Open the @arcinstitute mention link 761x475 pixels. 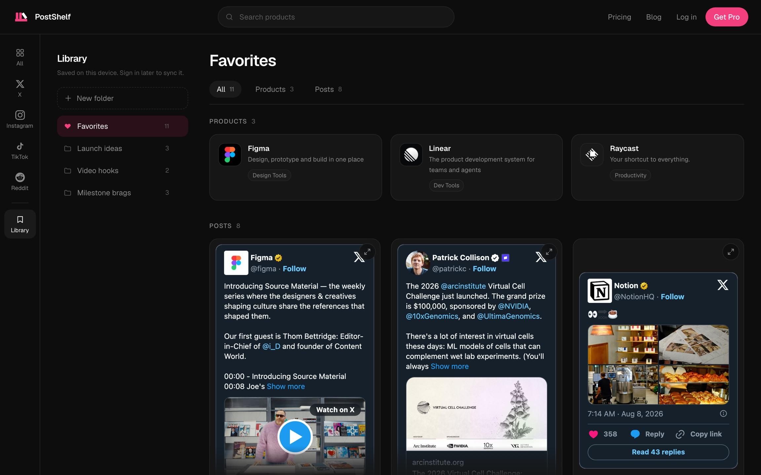(463, 286)
